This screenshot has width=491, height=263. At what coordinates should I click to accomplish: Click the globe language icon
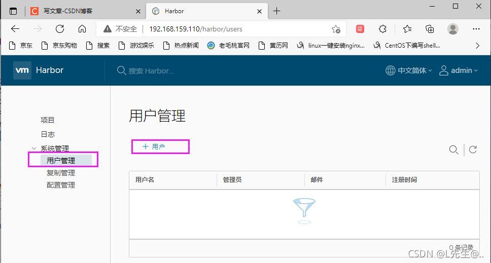pos(390,70)
